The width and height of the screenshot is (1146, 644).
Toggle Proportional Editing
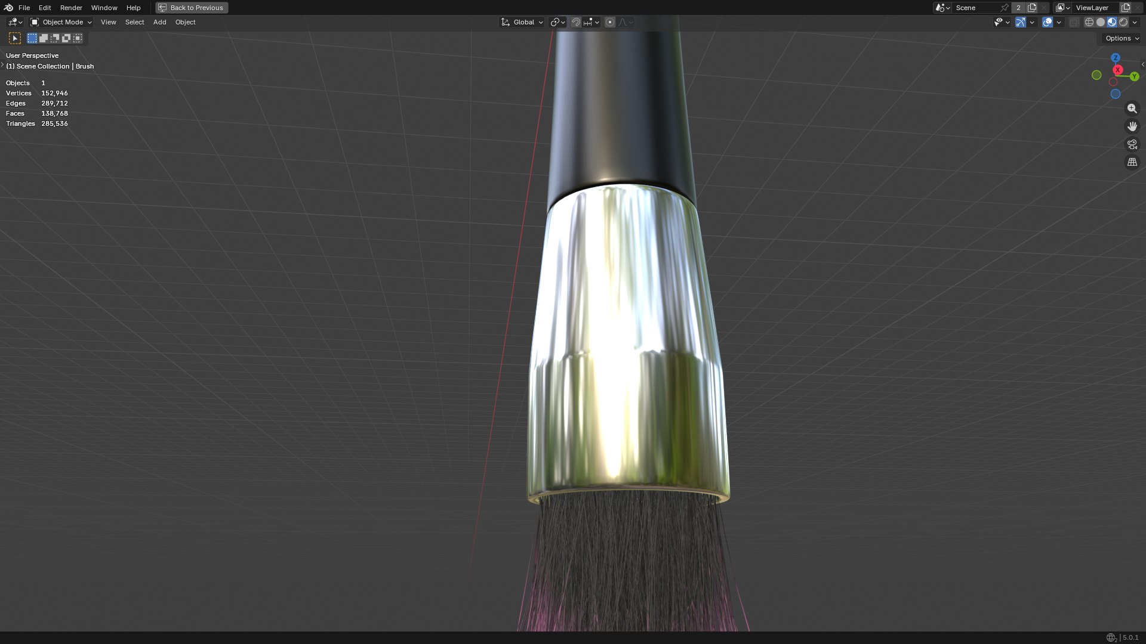(610, 22)
